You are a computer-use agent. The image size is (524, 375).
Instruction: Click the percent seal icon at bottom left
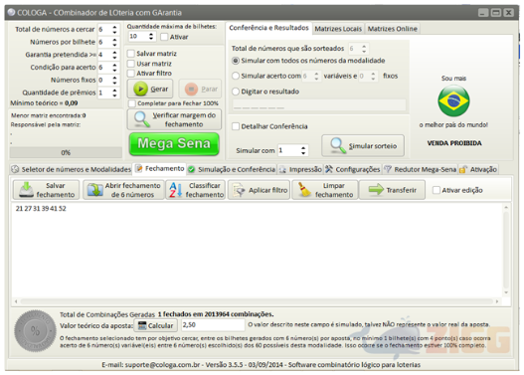pos(35,331)
